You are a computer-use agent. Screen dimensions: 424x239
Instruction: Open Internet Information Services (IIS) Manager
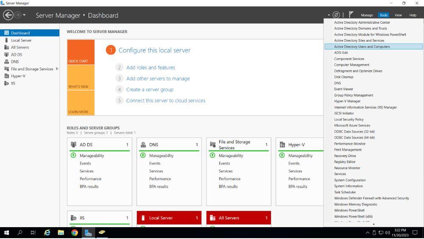[x=365, y=107]
